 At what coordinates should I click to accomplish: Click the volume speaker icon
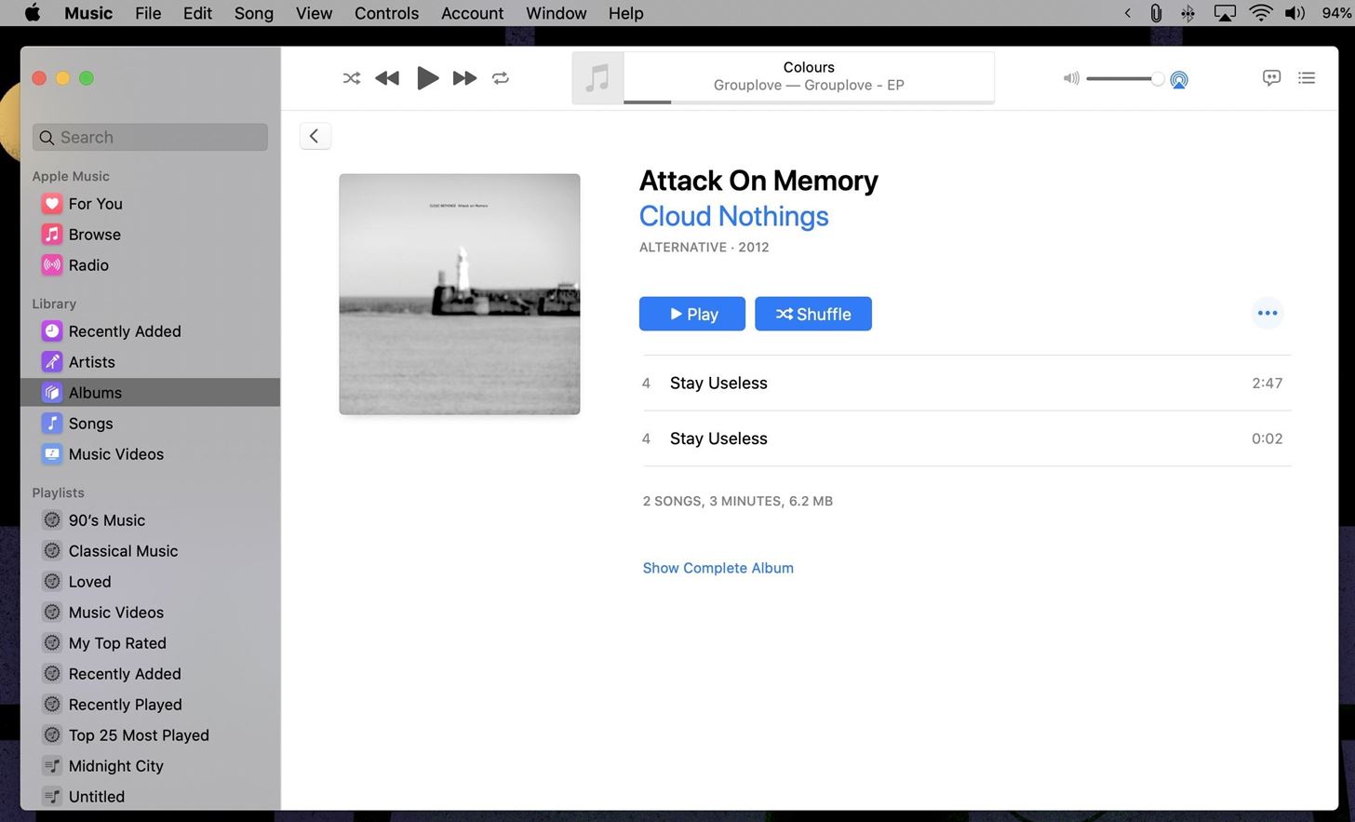(1071, 79)
